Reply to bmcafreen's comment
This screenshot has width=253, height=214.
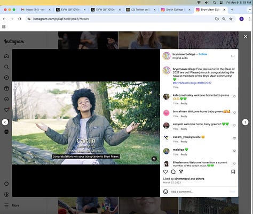pos(184,117)
